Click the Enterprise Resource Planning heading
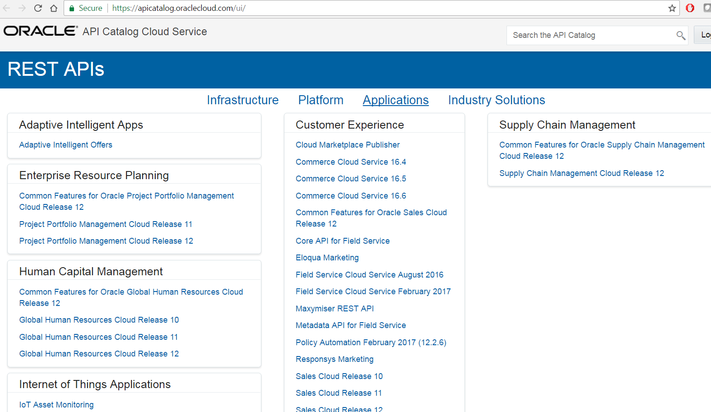The height and width of the screenshot is (412, 711). [x=94, y=176]
